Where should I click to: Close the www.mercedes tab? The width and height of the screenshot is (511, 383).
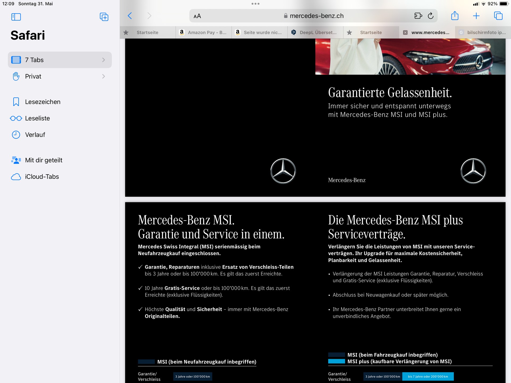click(x=405, y=32)
